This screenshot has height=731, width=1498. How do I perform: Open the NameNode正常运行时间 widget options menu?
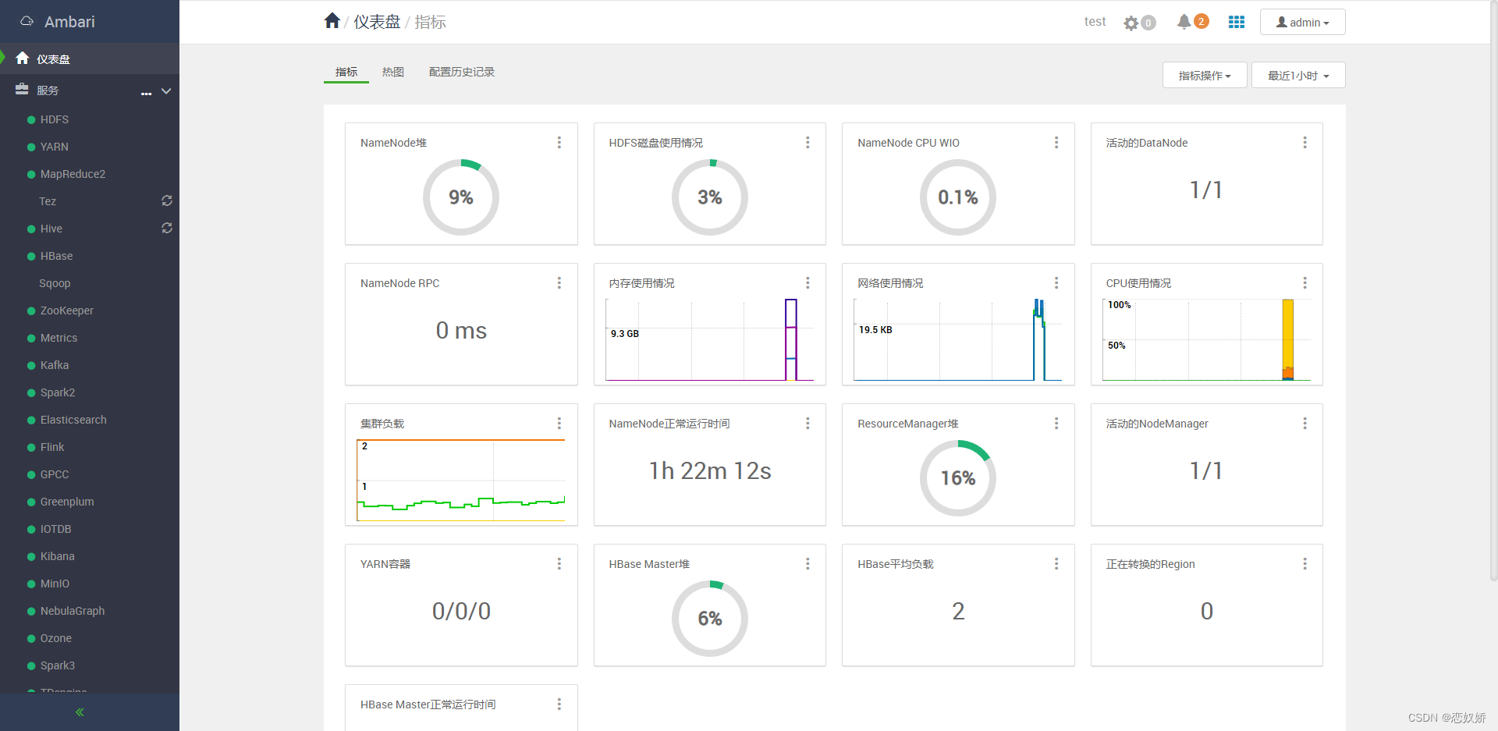pyautogui.click(x=808, y=424)
